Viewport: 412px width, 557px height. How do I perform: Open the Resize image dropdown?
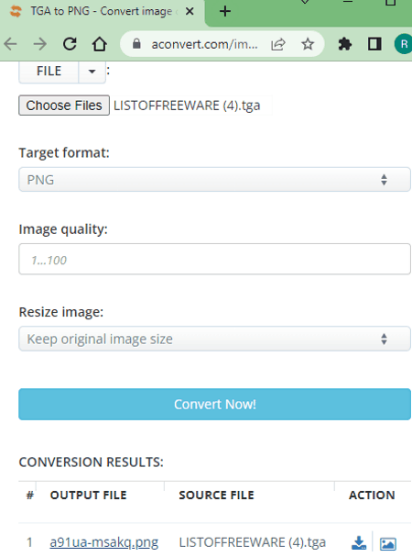[214, 339]
